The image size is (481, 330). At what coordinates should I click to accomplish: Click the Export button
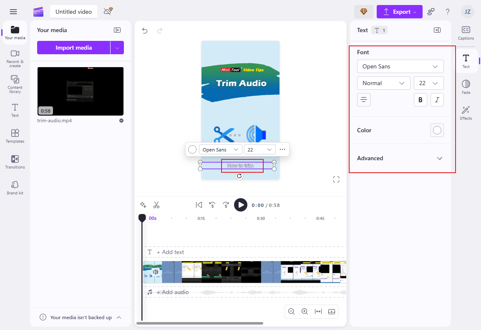tap(399, 12)
